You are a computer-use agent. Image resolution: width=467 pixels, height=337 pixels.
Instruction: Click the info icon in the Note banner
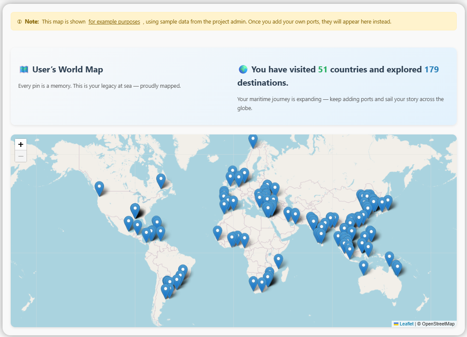pyautogui.click(x=19, y=21)
